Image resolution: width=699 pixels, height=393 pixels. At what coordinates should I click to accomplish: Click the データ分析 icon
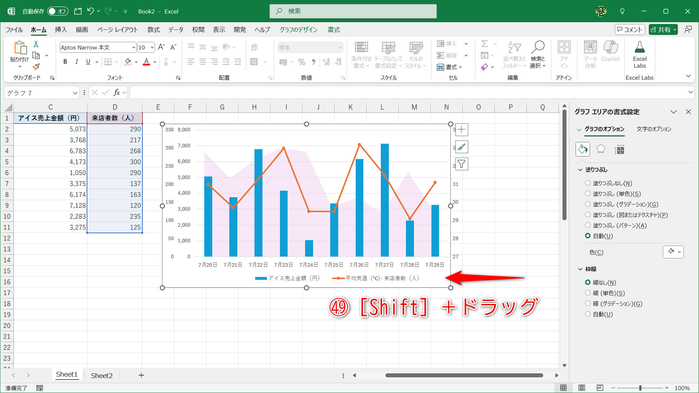[x=590, y=53]
